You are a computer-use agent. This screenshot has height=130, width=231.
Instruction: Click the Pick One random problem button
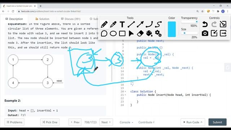50,122
